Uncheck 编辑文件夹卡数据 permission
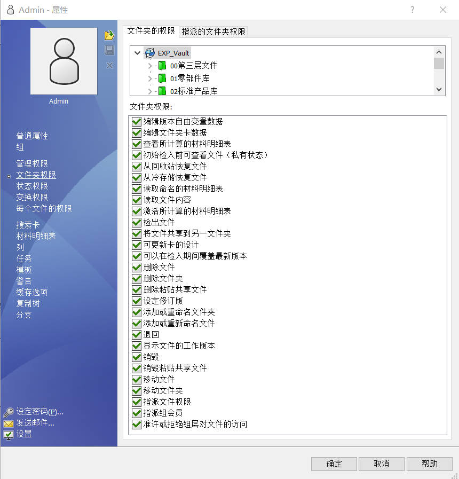This screenshot has height=479, width=459. click(137, 133)
